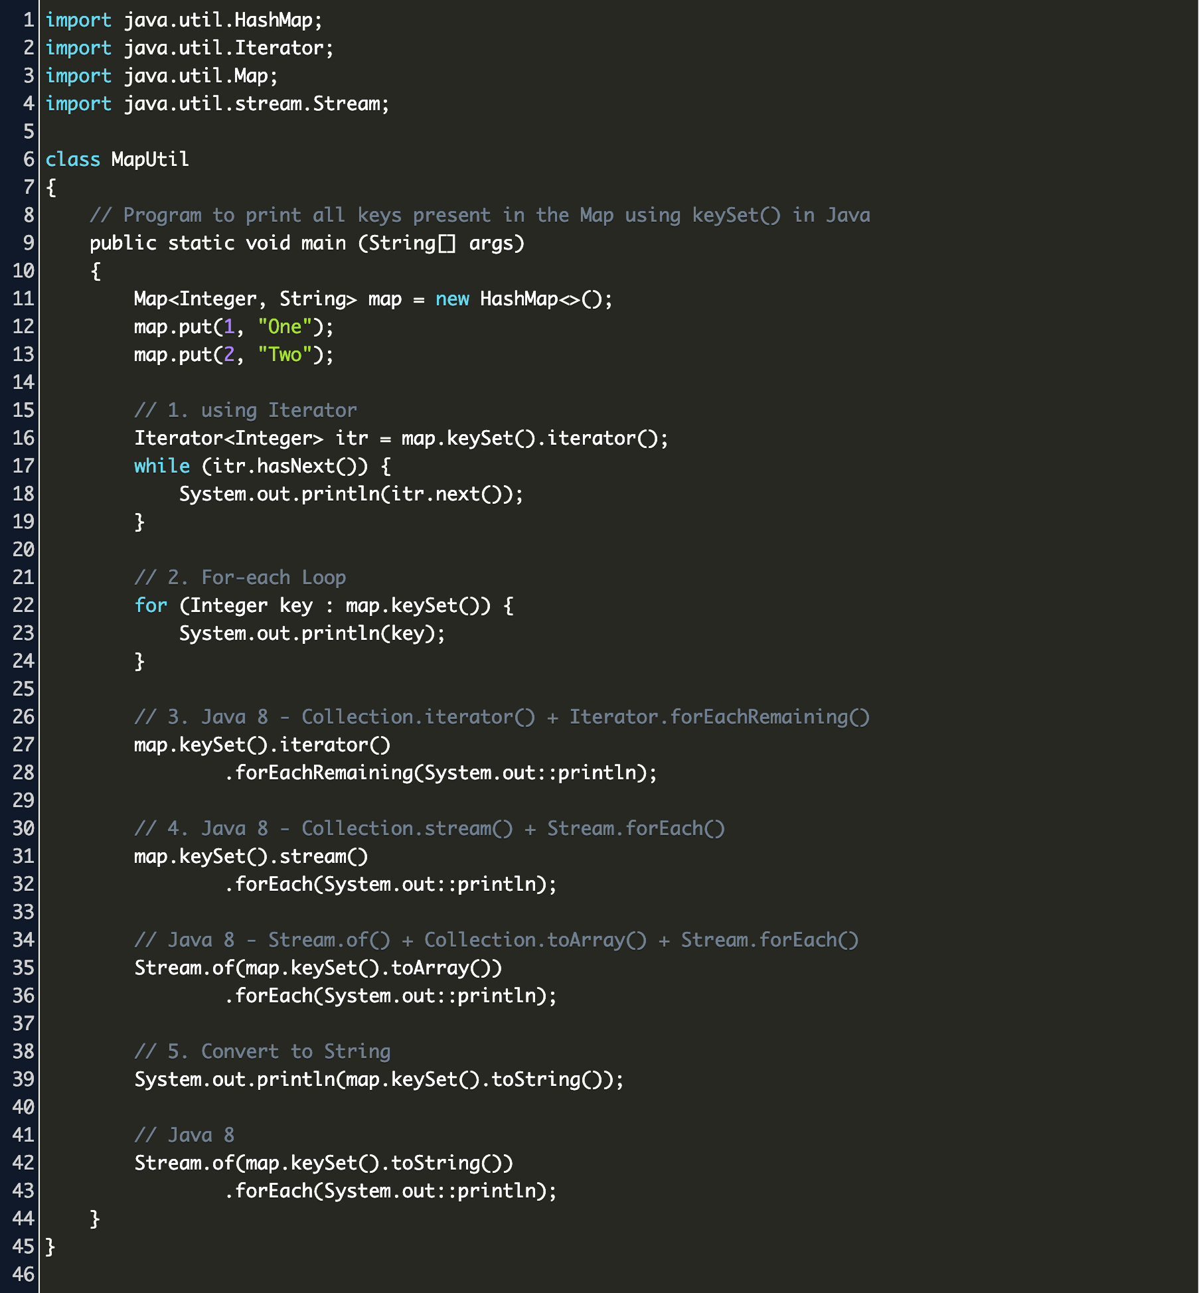Viewport: 1199px width, 1293px height.
Task: Click the 'import java.util.Iterator;' line
Action: click(189, 48)
